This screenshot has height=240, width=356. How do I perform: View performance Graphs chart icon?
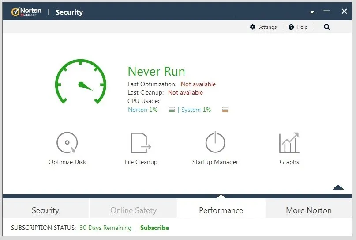point(289,143)
